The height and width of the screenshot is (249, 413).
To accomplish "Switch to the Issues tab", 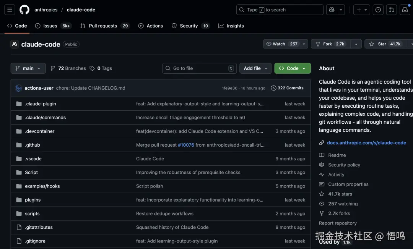I will pyautogui.click(x=53, y=26).
